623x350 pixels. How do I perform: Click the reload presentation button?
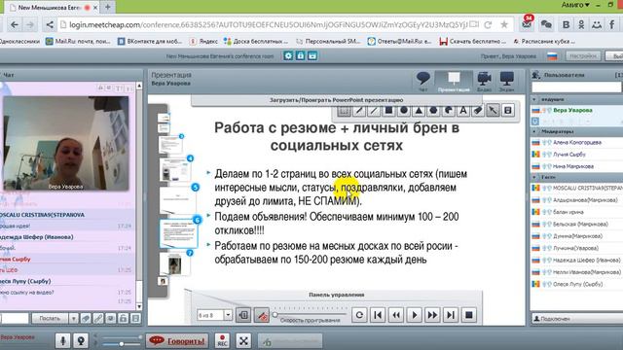coord(359,315)
